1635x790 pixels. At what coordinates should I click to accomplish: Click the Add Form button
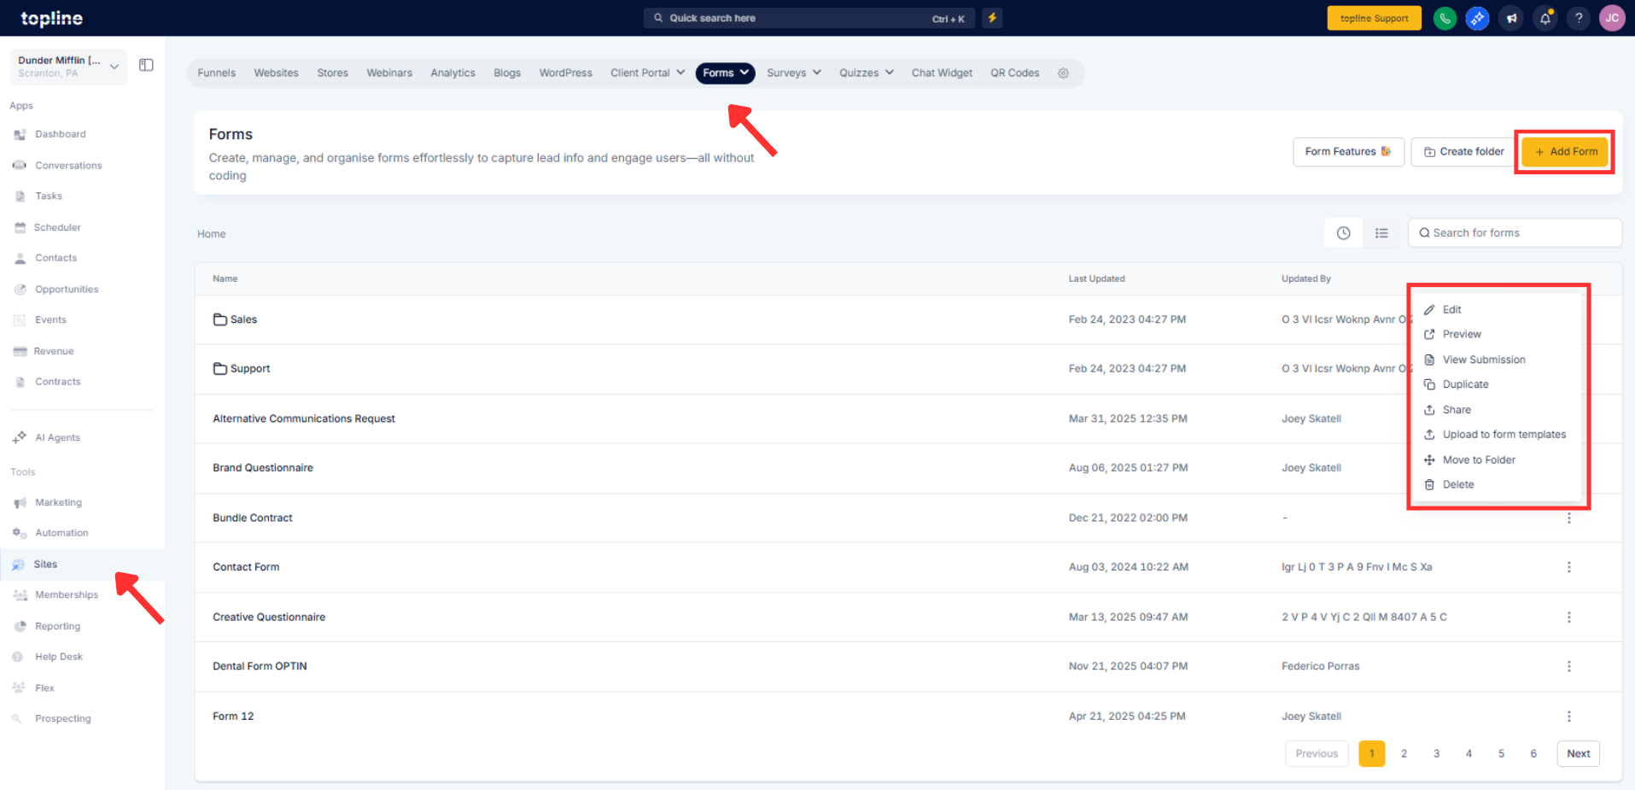point(1565,152)
